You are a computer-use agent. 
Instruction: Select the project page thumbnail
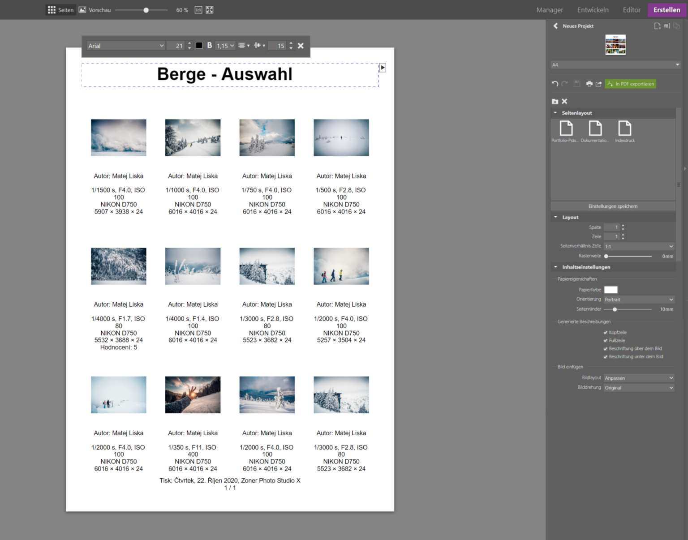point(615,44)
